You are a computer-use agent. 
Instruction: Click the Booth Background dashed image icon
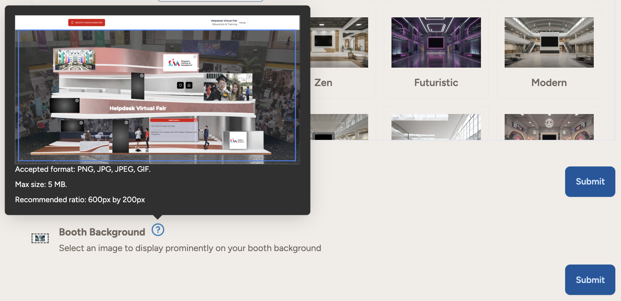click(x=40, y=238)
